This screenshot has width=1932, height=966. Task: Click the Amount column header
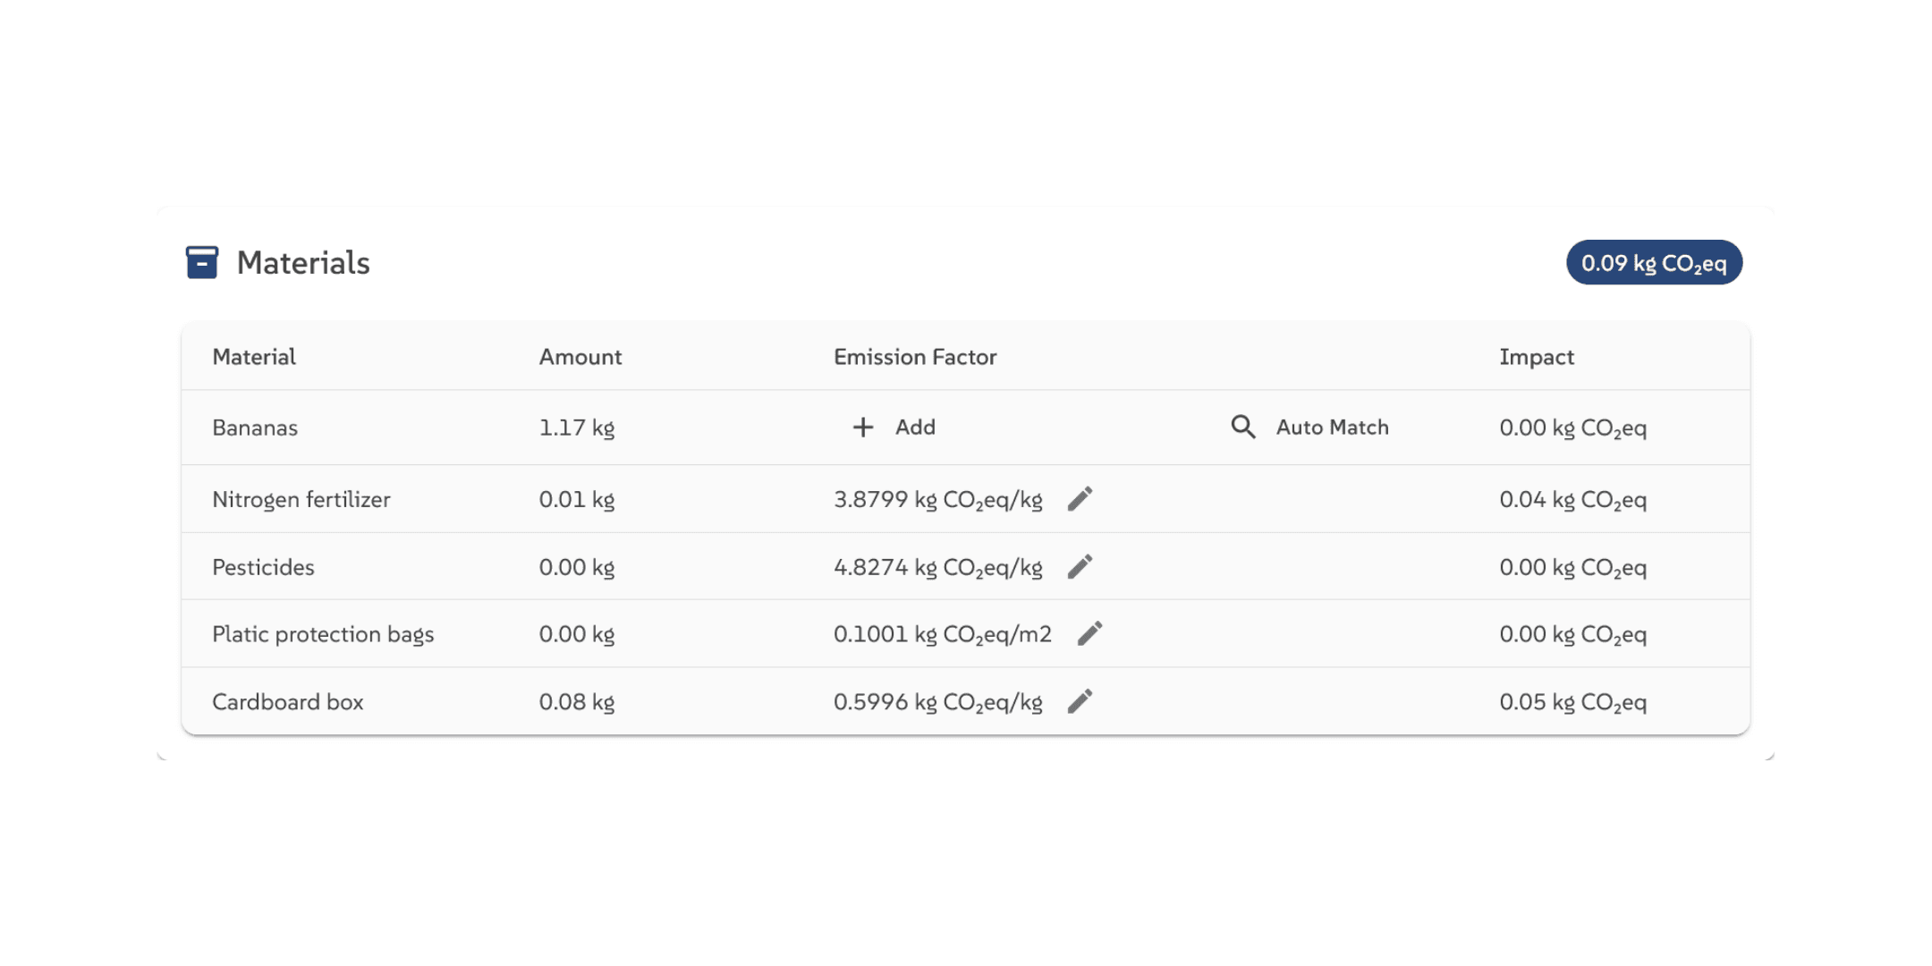click(x=580, y=357)
